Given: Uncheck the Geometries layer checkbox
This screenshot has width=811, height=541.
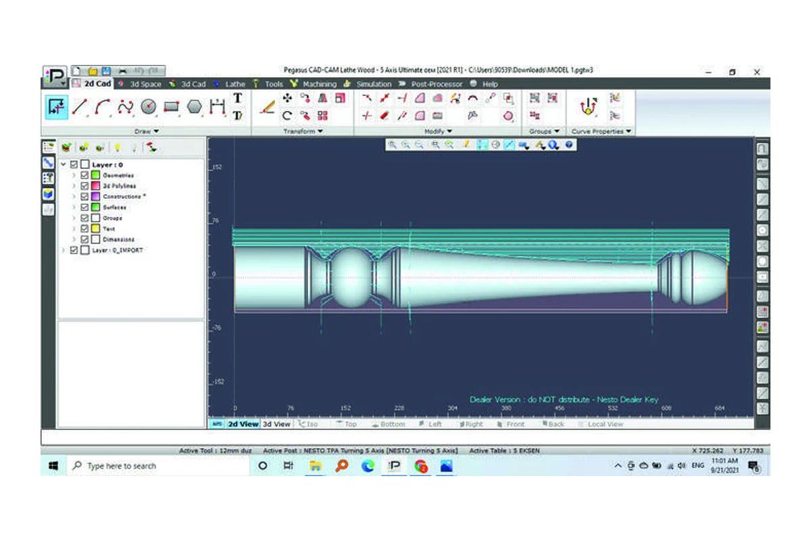Looking at the screenshot, I should 84,175.
